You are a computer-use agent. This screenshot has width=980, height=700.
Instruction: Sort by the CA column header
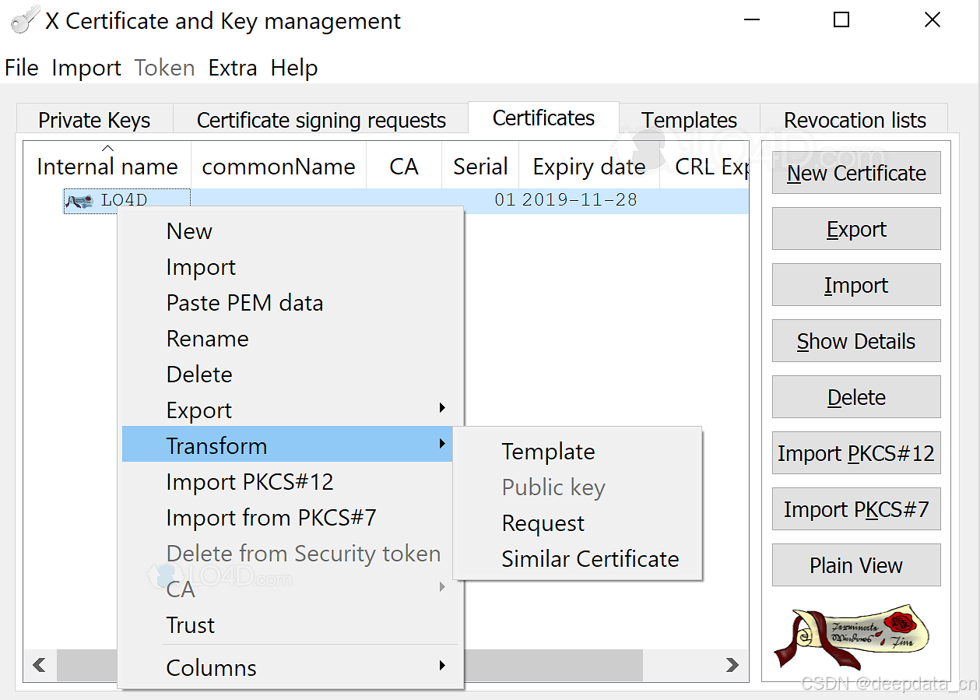coord(404,166)
